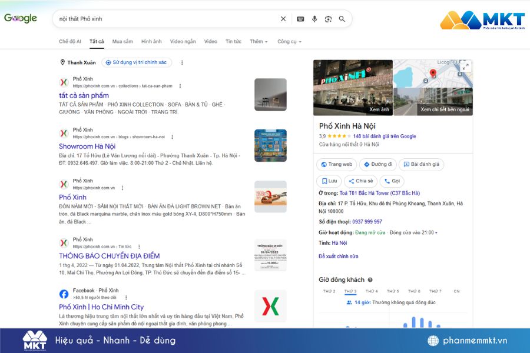The image size is (530, 353).
Task: Click Chia sẻ share button
Action: coord(360,181)
